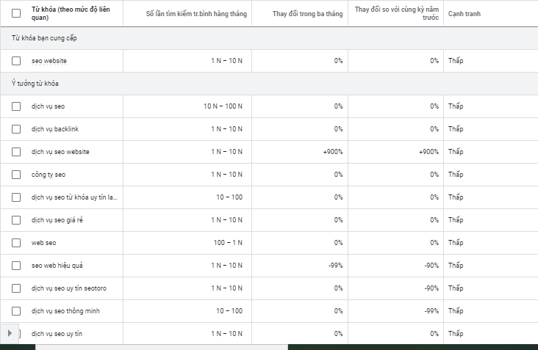Screen dimensions: 538x350
Task: Enable checkbox for "seo web hiệu quả"
Action: tap(16, 266)
